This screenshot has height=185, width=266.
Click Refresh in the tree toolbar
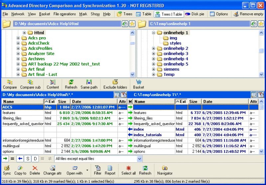click(71, 84)
